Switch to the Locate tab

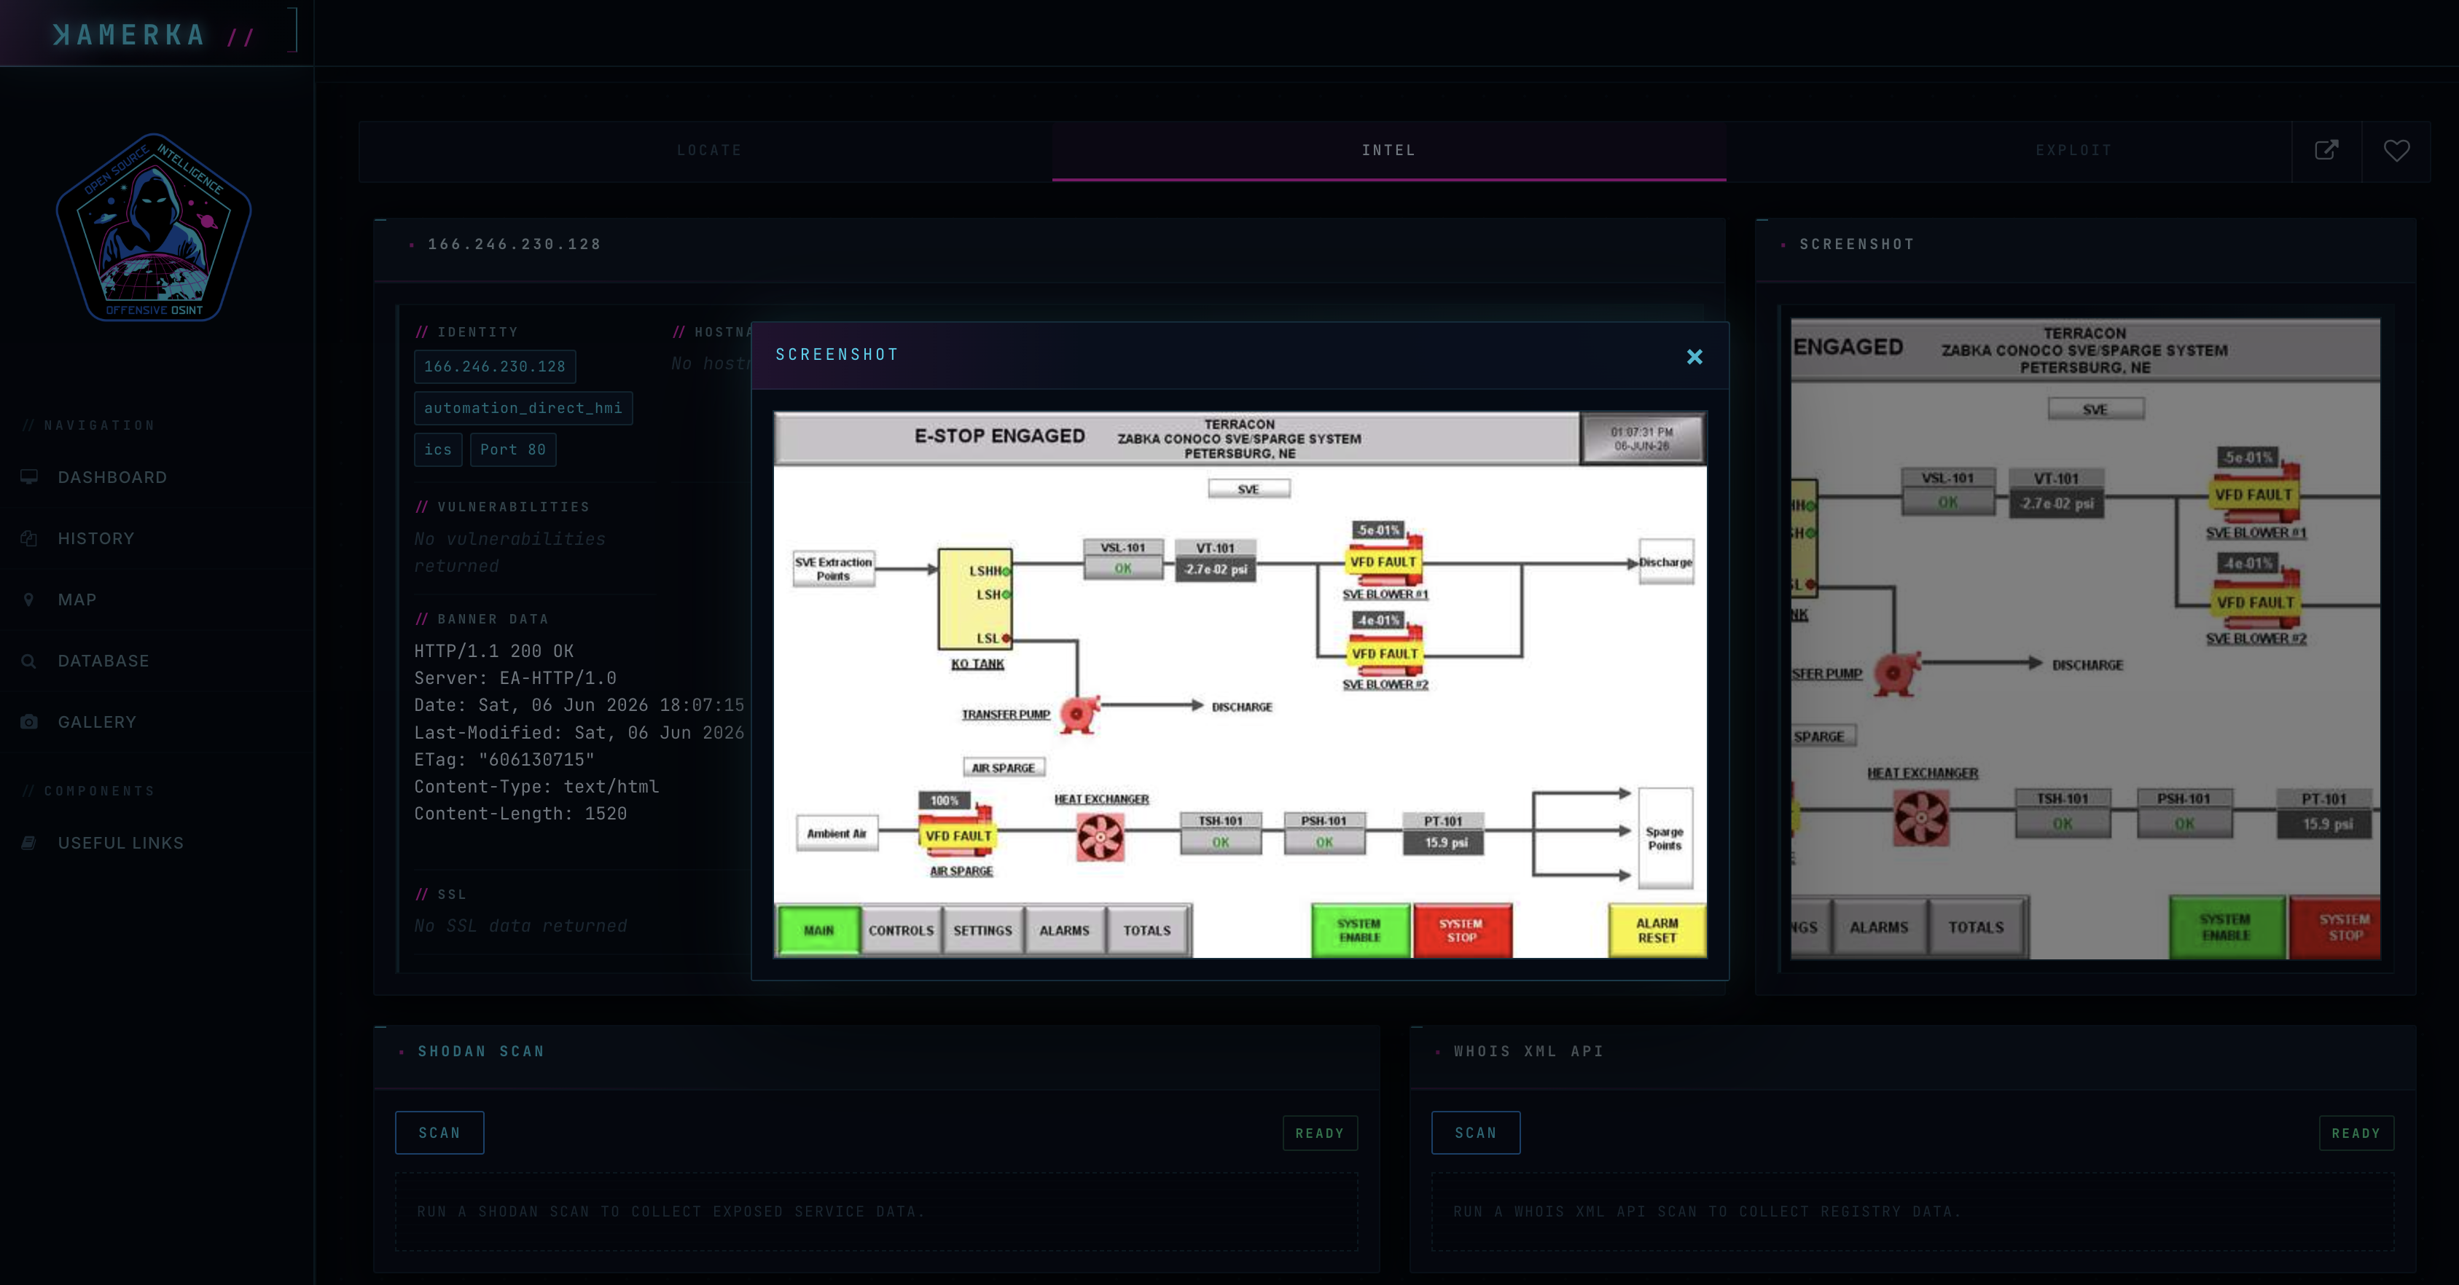pos(708,151)
